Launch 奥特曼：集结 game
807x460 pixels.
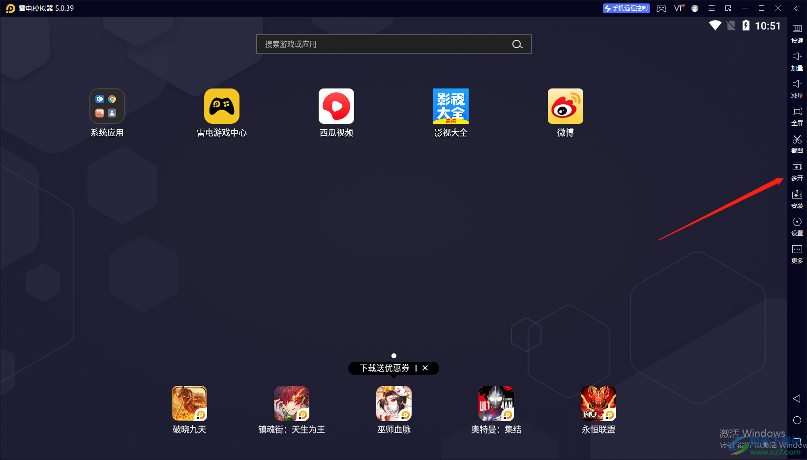pos(496,403)
